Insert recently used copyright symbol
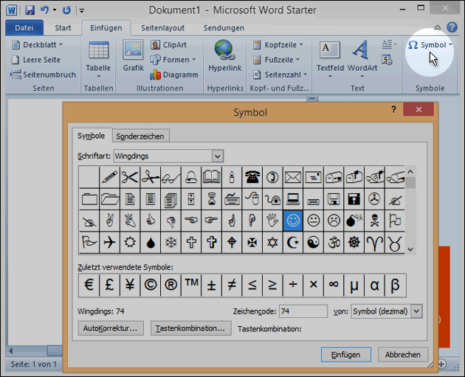The image size is (465, 377). (151, 285)
